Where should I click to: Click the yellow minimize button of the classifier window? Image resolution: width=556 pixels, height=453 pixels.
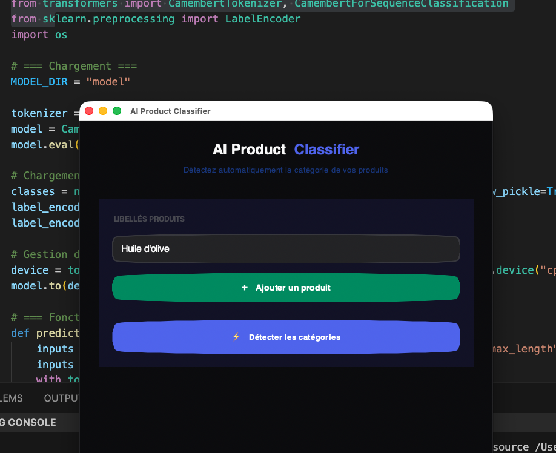tap(103, 111)
